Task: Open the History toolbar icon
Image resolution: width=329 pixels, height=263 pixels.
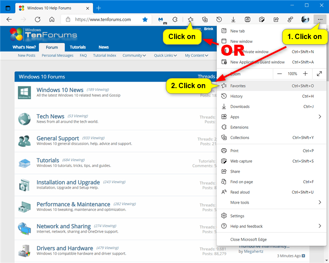Action: click(219, 19)
